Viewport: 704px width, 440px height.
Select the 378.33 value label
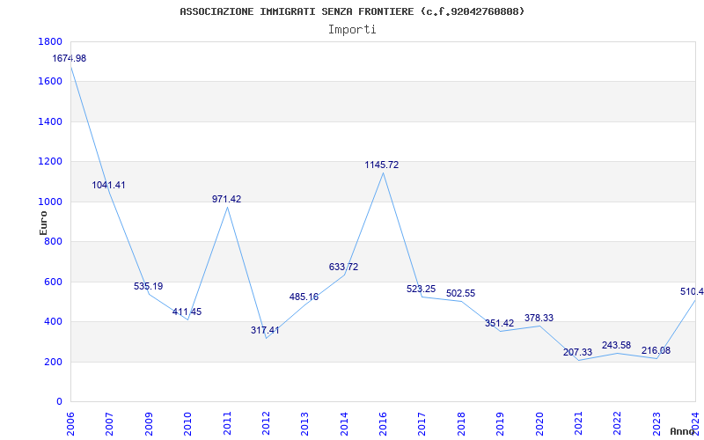[x=539, y=318]
